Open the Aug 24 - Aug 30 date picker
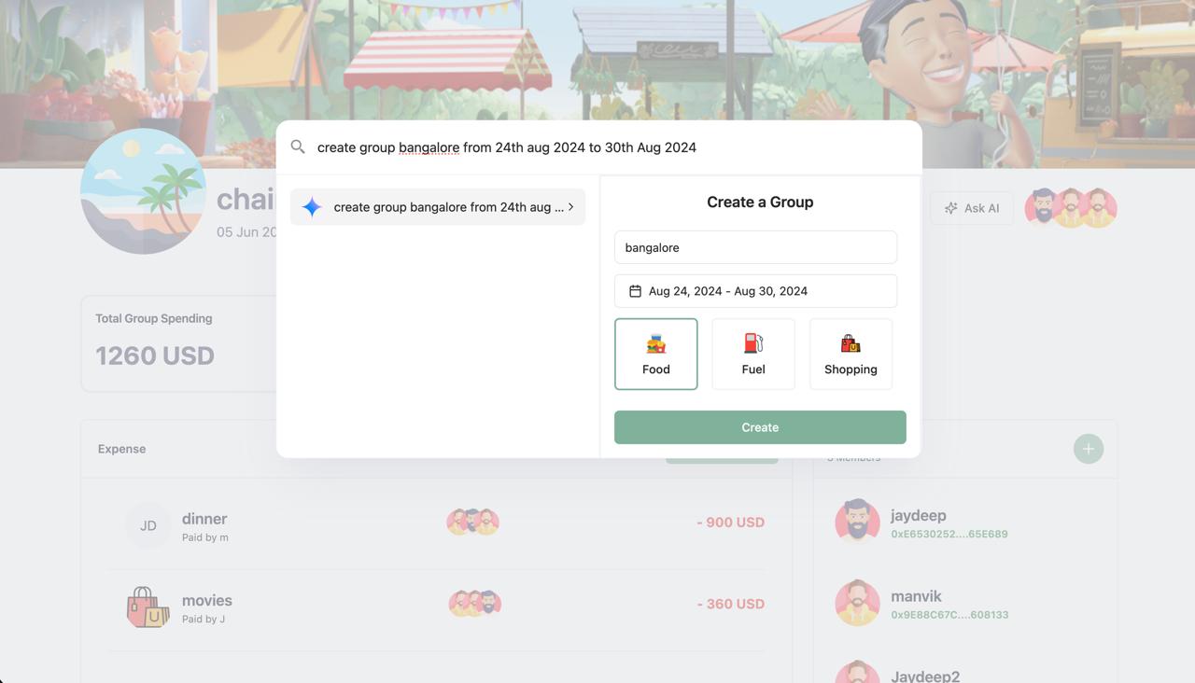 [755, 291]
